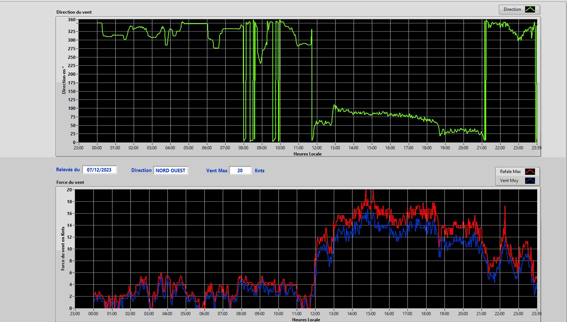Click the Vent Moy legend label
Image resolution: width=567 pixels, height=322 pixels.
point(509,181)
